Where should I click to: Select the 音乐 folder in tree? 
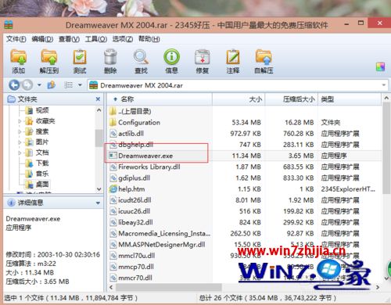pyautogui.click(x=42, y=174)
